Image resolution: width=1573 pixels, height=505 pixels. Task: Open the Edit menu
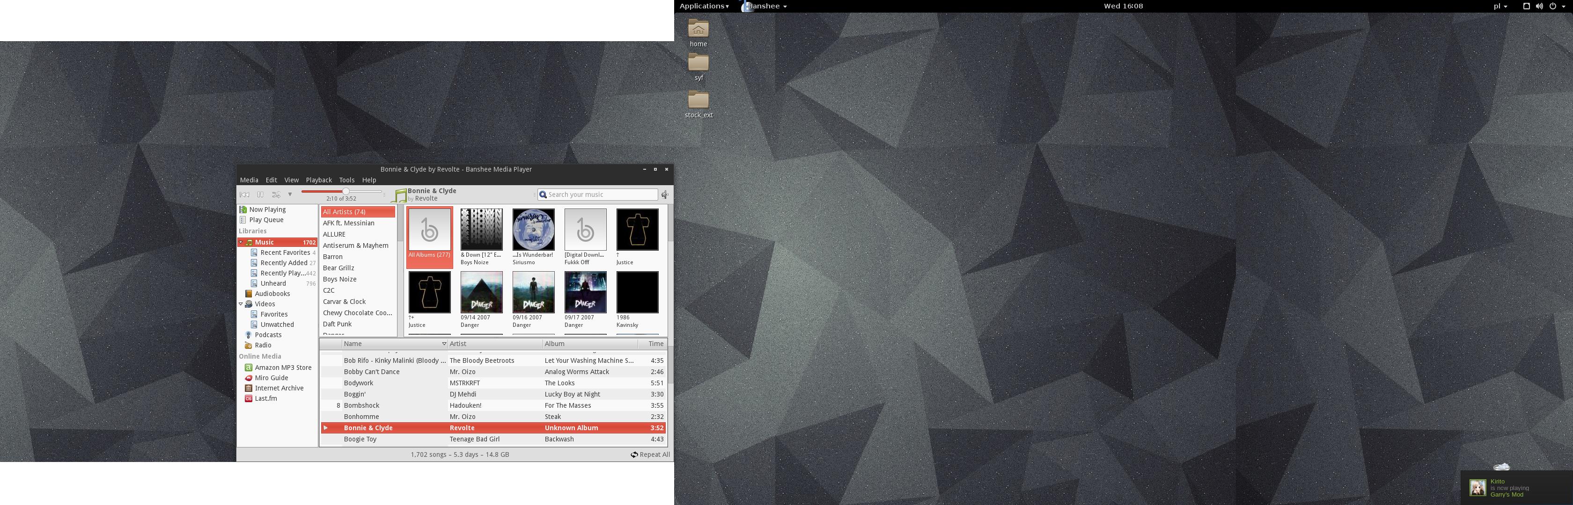click(271, 180)
